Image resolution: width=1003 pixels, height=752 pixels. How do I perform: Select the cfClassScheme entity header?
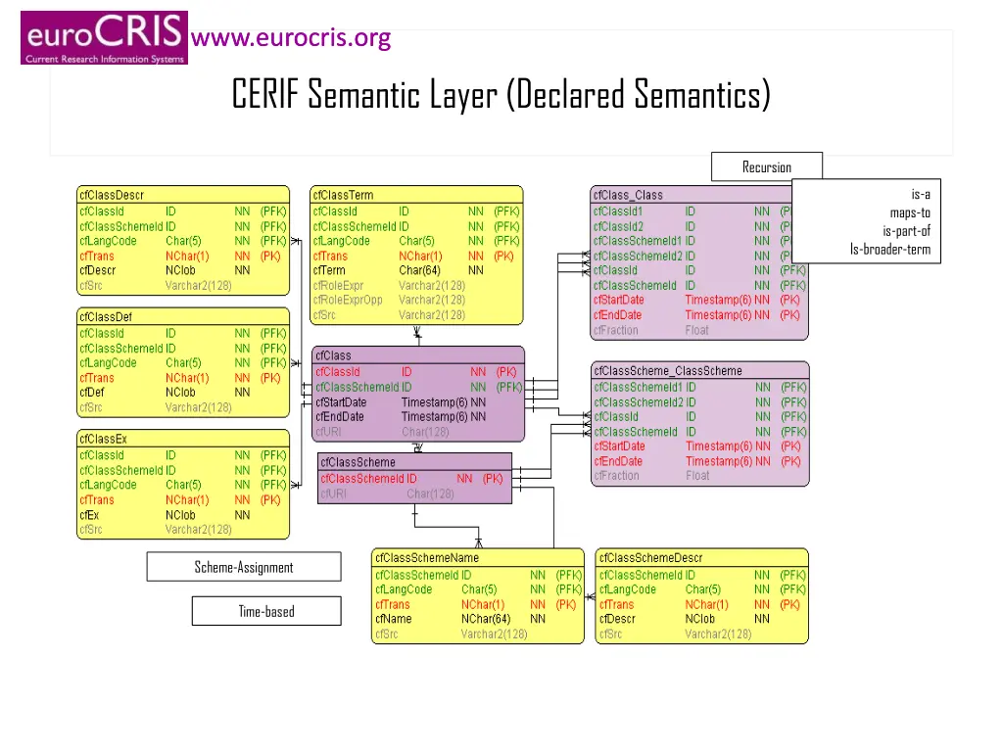coord(414,462)
